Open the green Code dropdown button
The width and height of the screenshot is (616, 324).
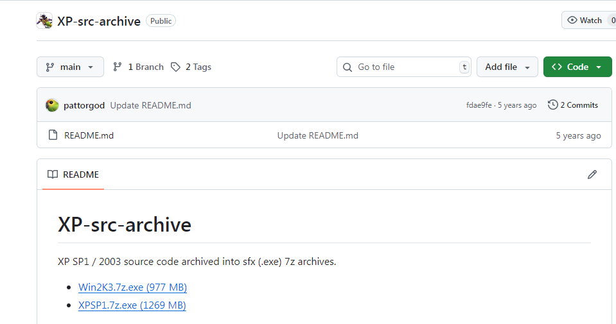point(577,67)
